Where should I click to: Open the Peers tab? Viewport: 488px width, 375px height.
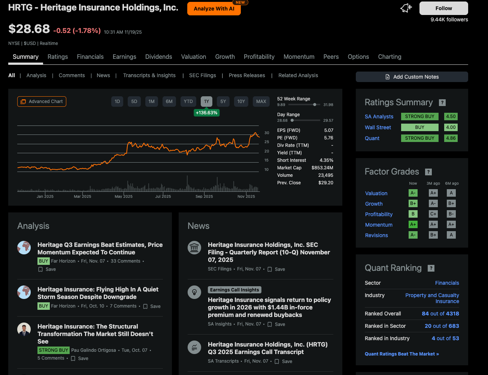click(331, 57)
